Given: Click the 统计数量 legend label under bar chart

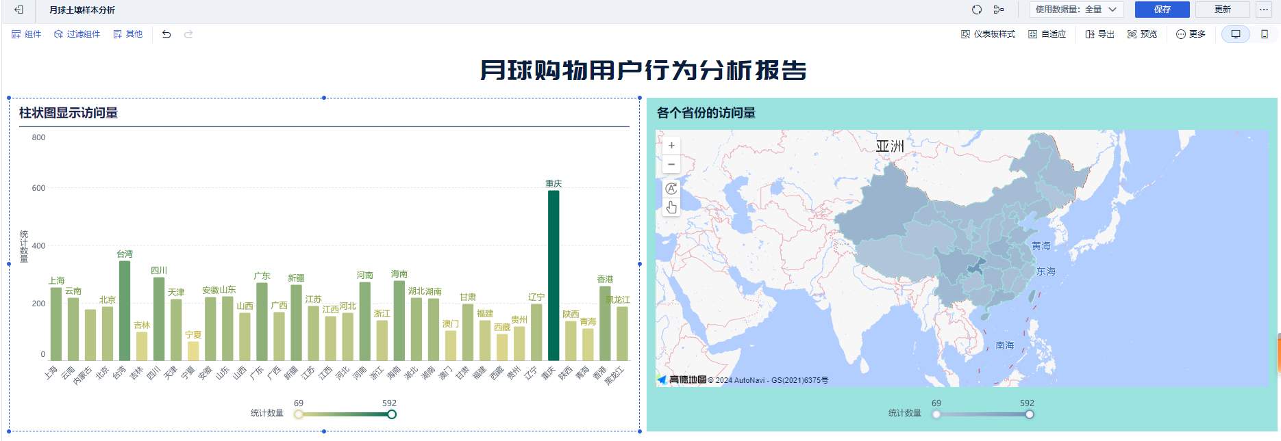Looking at the screenshot, I should click(x=267, y=413).
